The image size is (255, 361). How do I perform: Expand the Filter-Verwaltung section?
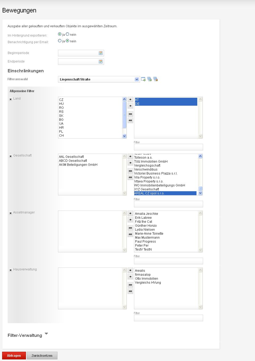pos(46,334)
